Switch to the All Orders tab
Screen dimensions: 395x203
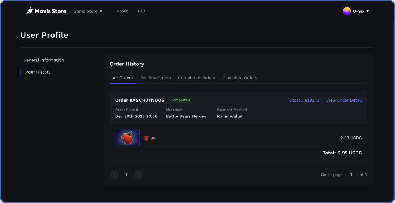pyautogui.click(x=123, y=78)
